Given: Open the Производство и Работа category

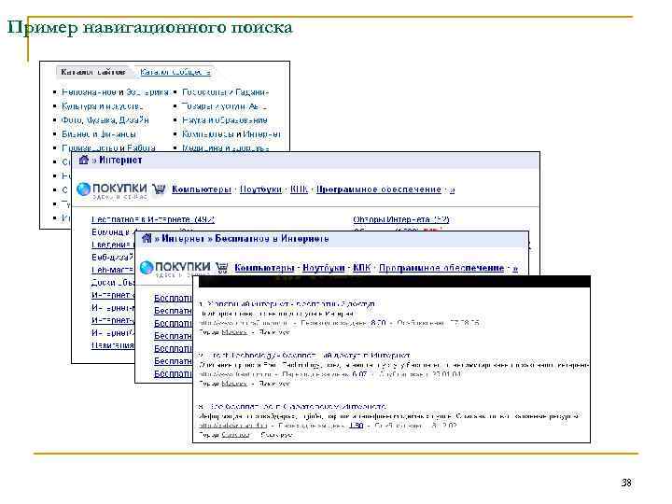Looking at the screenshot, I should coord(108,147).
